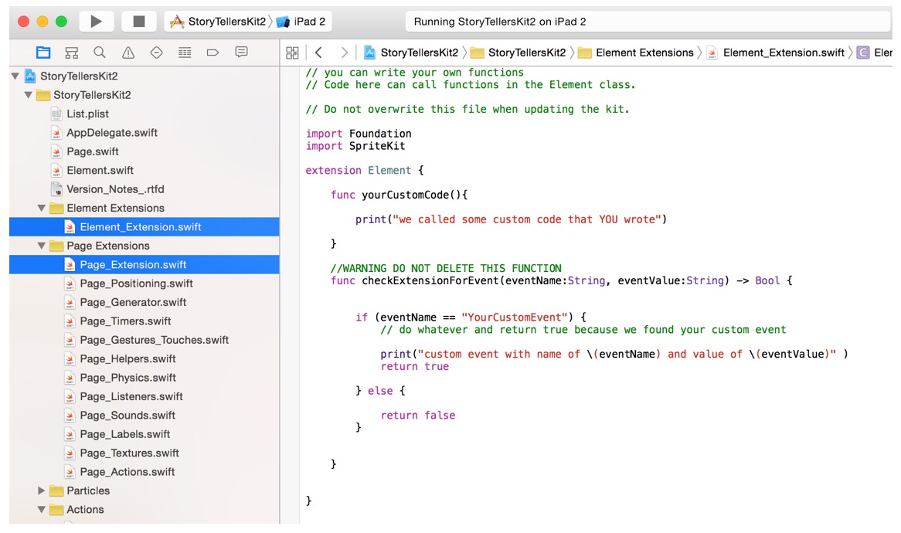Collapse the Actions folder triangle
901x533 pixels.
pos(40,509)
